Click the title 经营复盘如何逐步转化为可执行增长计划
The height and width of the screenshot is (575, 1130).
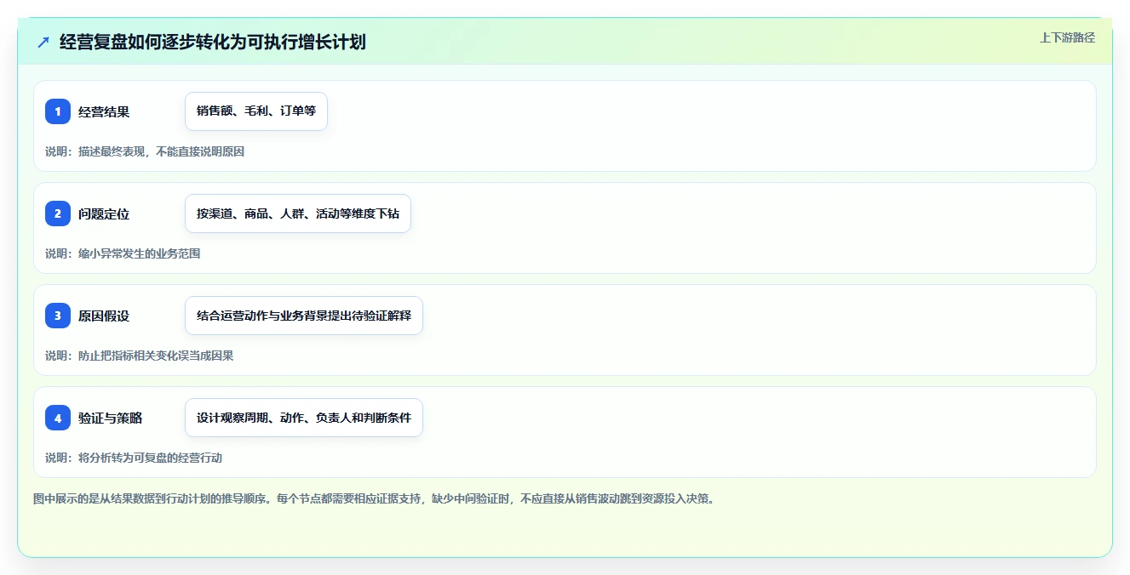(213, 42)
